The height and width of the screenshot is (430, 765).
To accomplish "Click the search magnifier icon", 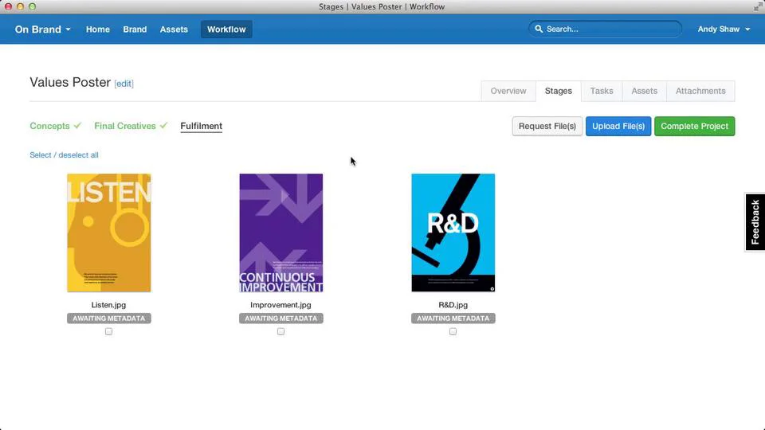I will point(539,29).
